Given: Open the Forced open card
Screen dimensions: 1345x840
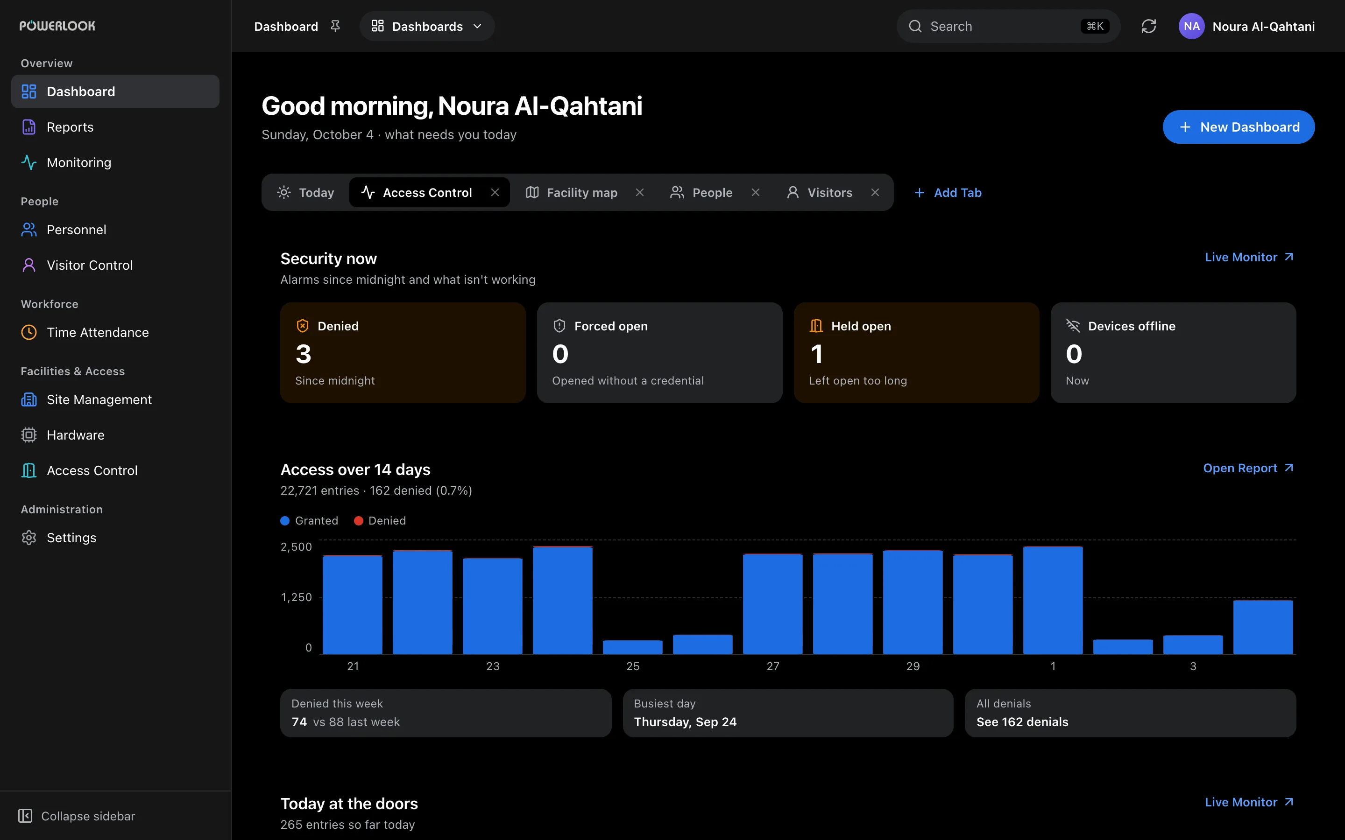Looking at the screenshot, I should coord(660,353).
